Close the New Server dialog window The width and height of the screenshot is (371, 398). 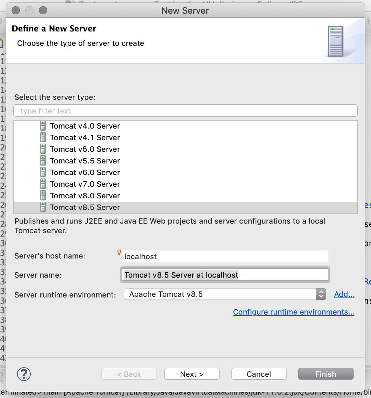point(16,10)
